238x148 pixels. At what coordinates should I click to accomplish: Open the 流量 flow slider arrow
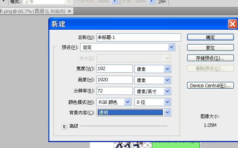point(151,1)
